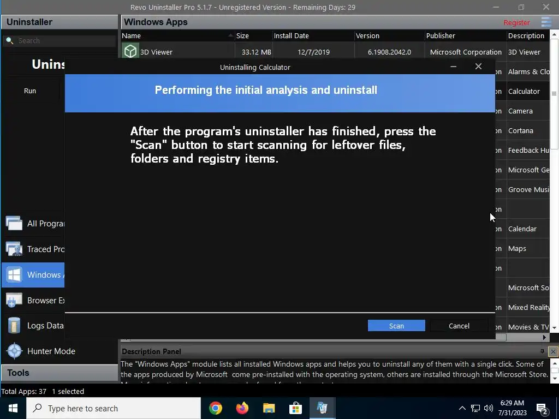Expand the Tools section
The height and width of the screenshot is (419, 559).
[x=60, y=373]
